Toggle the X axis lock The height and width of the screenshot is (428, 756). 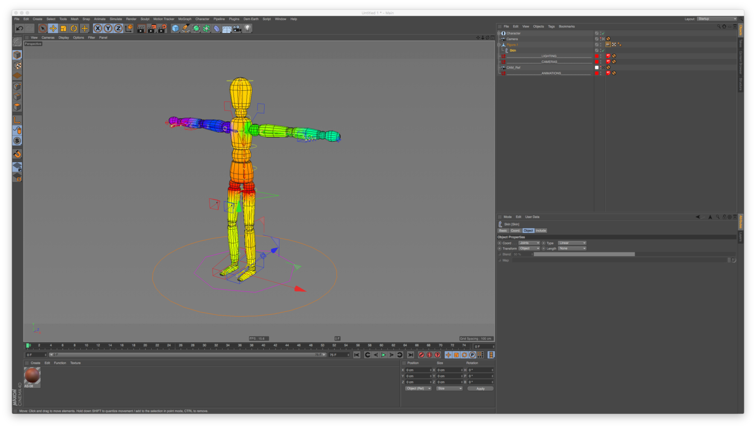[x=97, y=28]
